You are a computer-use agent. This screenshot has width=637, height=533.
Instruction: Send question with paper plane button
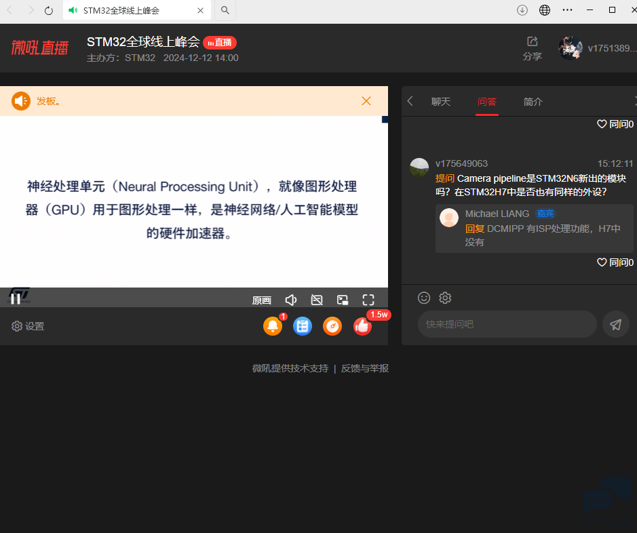click(x=615, y=324)
